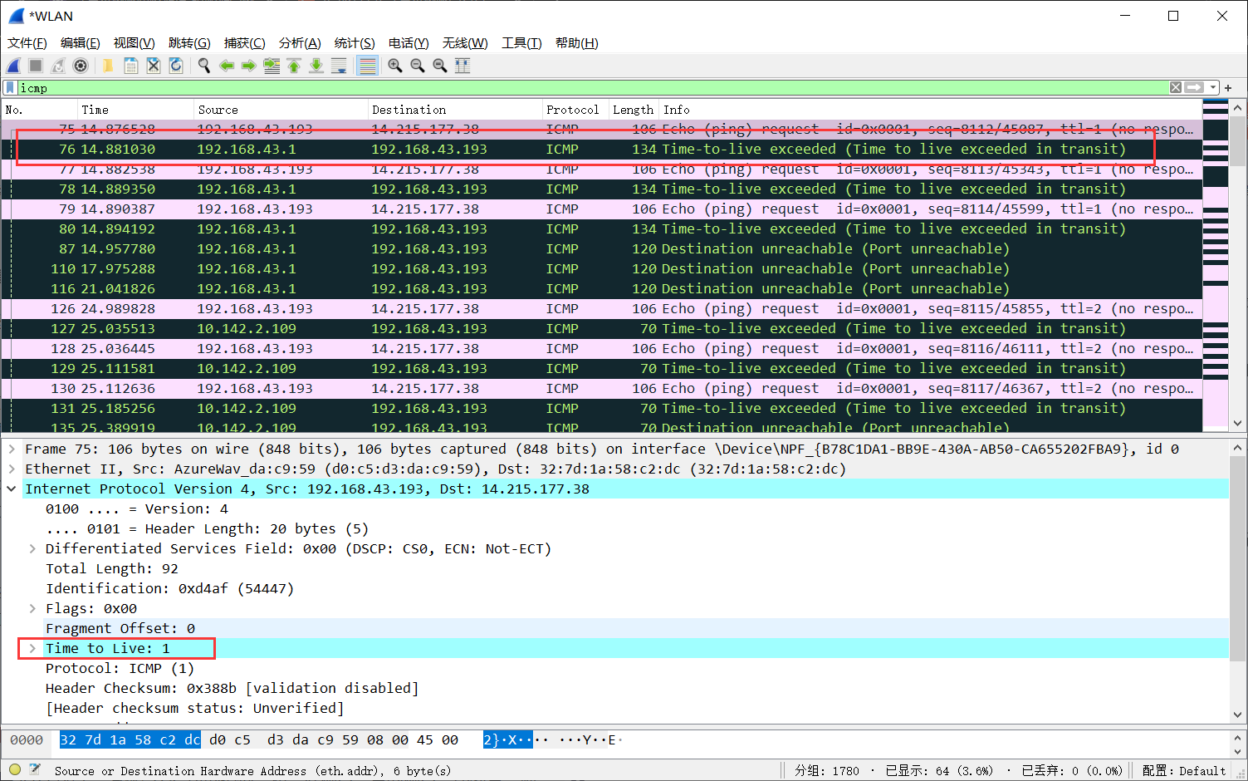Jump to the last packet
Viewport: 1248px width, 781px height.
(316, 66)
